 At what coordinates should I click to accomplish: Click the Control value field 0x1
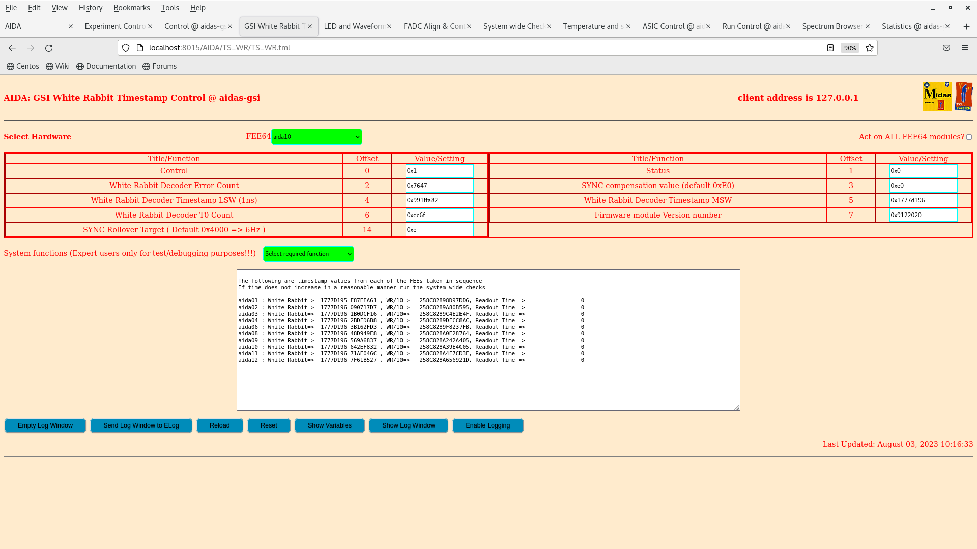click(x=439, y=171)
